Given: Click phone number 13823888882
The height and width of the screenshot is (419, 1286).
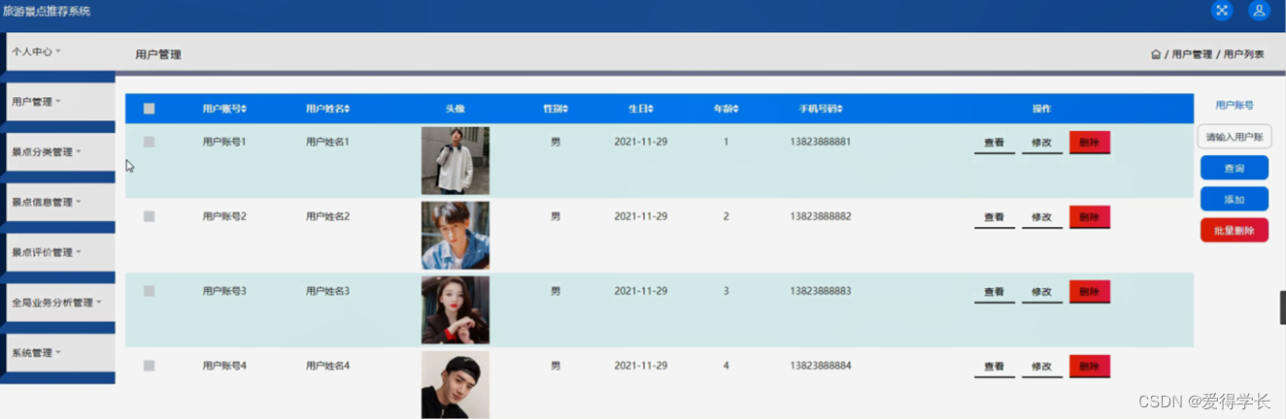Looking at the screenshot, I should [x=820, y=216].
